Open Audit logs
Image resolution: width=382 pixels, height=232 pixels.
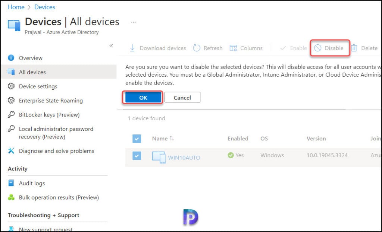click(32, 183)
